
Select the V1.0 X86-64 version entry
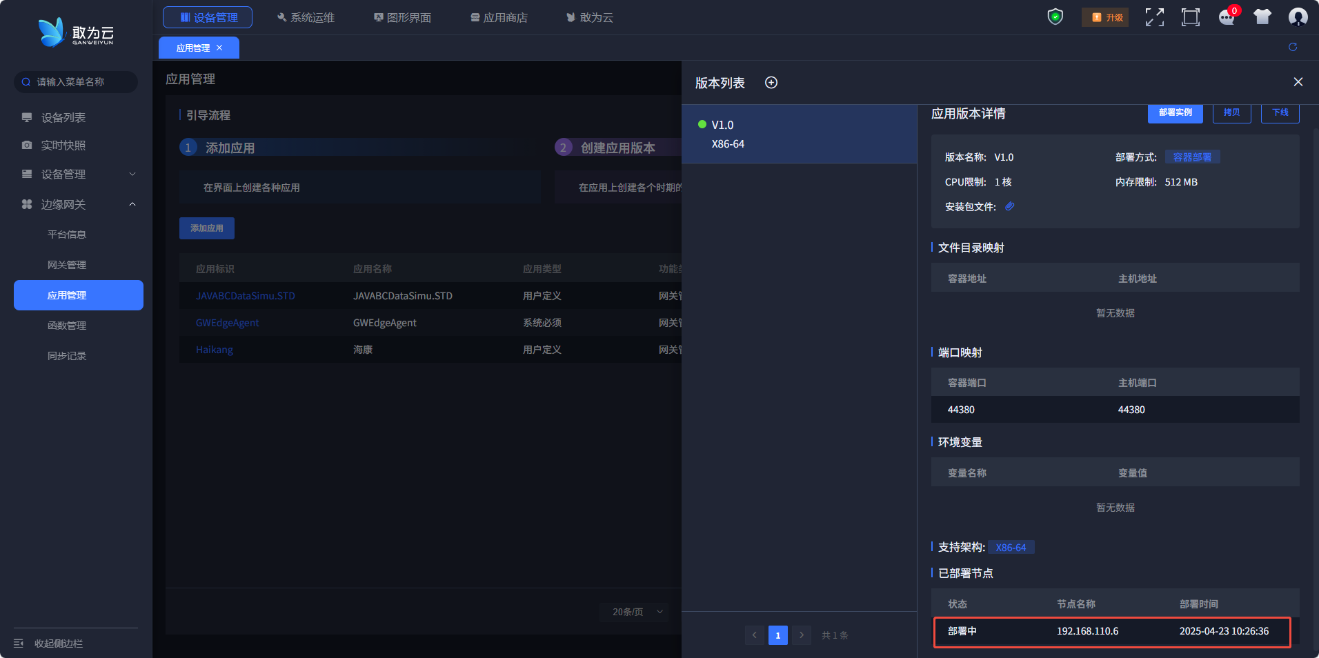pyautogui.click(x=798, y=134)
